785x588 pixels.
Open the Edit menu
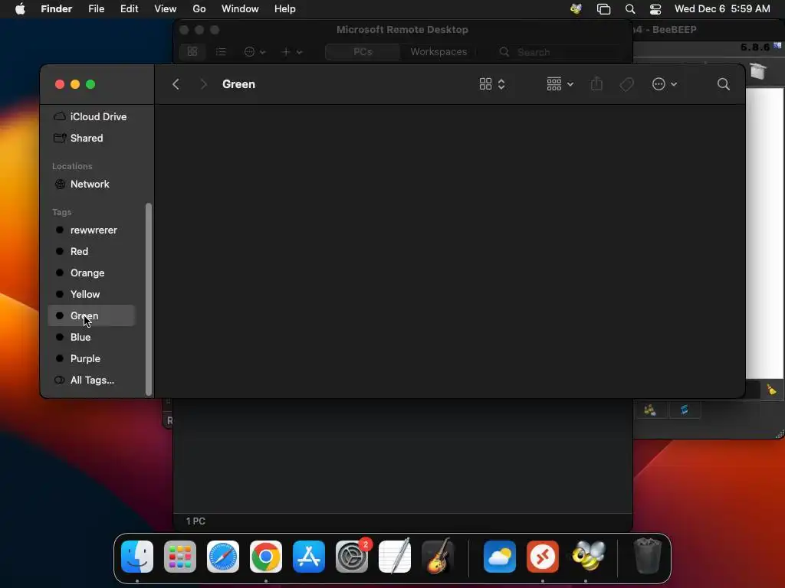(129, 9)
